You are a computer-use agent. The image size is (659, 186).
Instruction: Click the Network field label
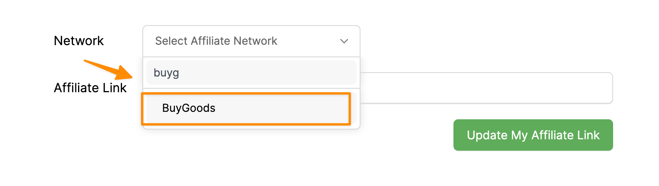point(78,41)
